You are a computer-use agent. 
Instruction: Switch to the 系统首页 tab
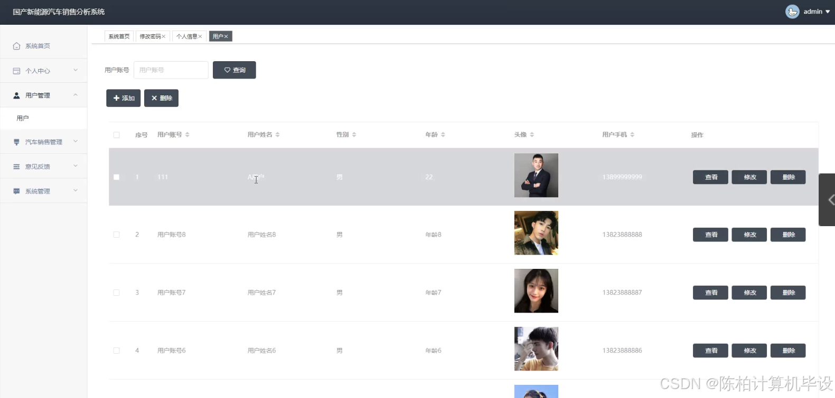pyautogui.click(x=119, y=36)
